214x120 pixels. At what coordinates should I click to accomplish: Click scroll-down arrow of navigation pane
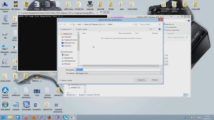(78, 66)
